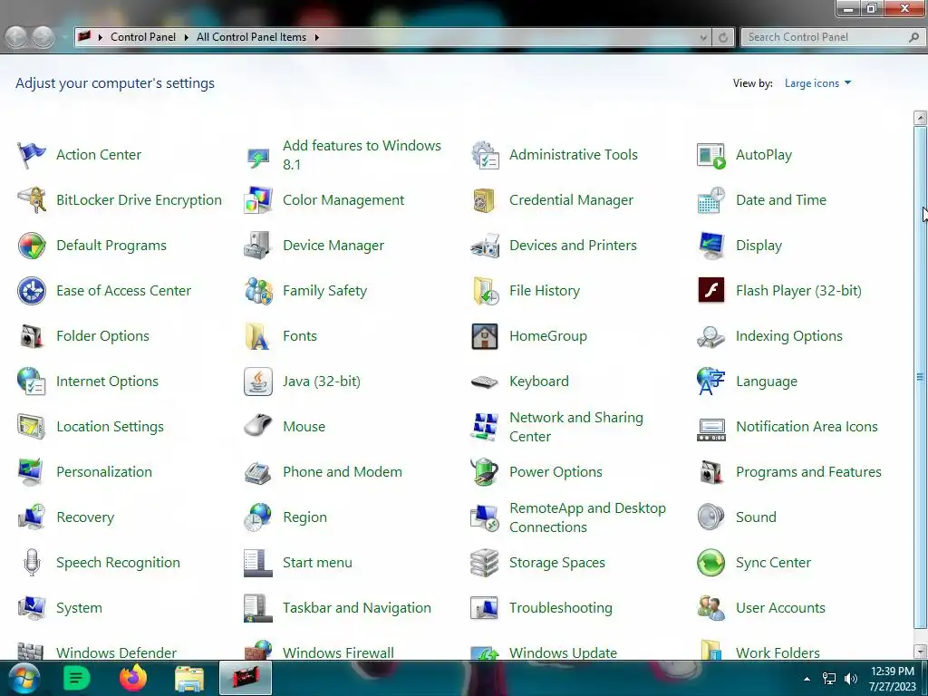
Task: Expand the arrow after Control Panel breadcrumb
Action: pos(186,37)
